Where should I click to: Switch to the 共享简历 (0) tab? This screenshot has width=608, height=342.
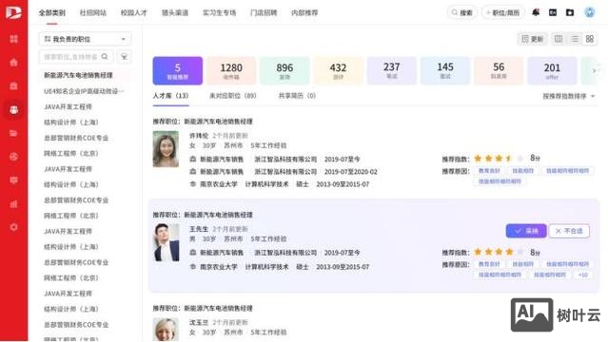tap(297, 96)
